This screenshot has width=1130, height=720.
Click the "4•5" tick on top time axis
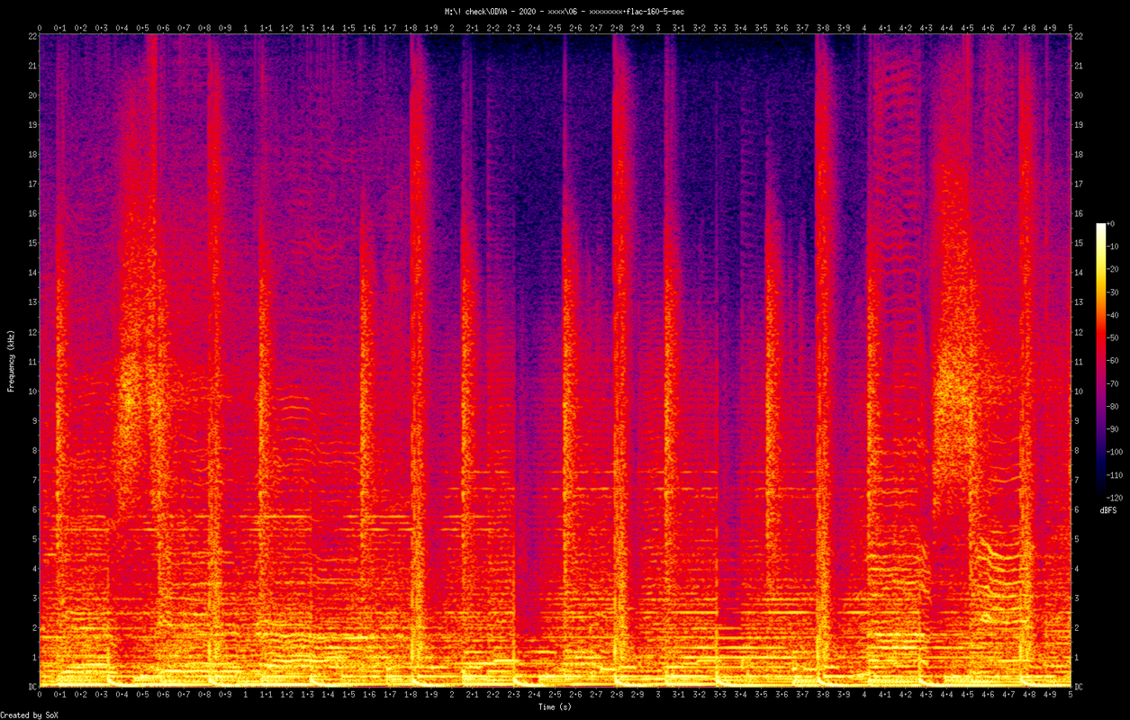click(x=967, y=28)
